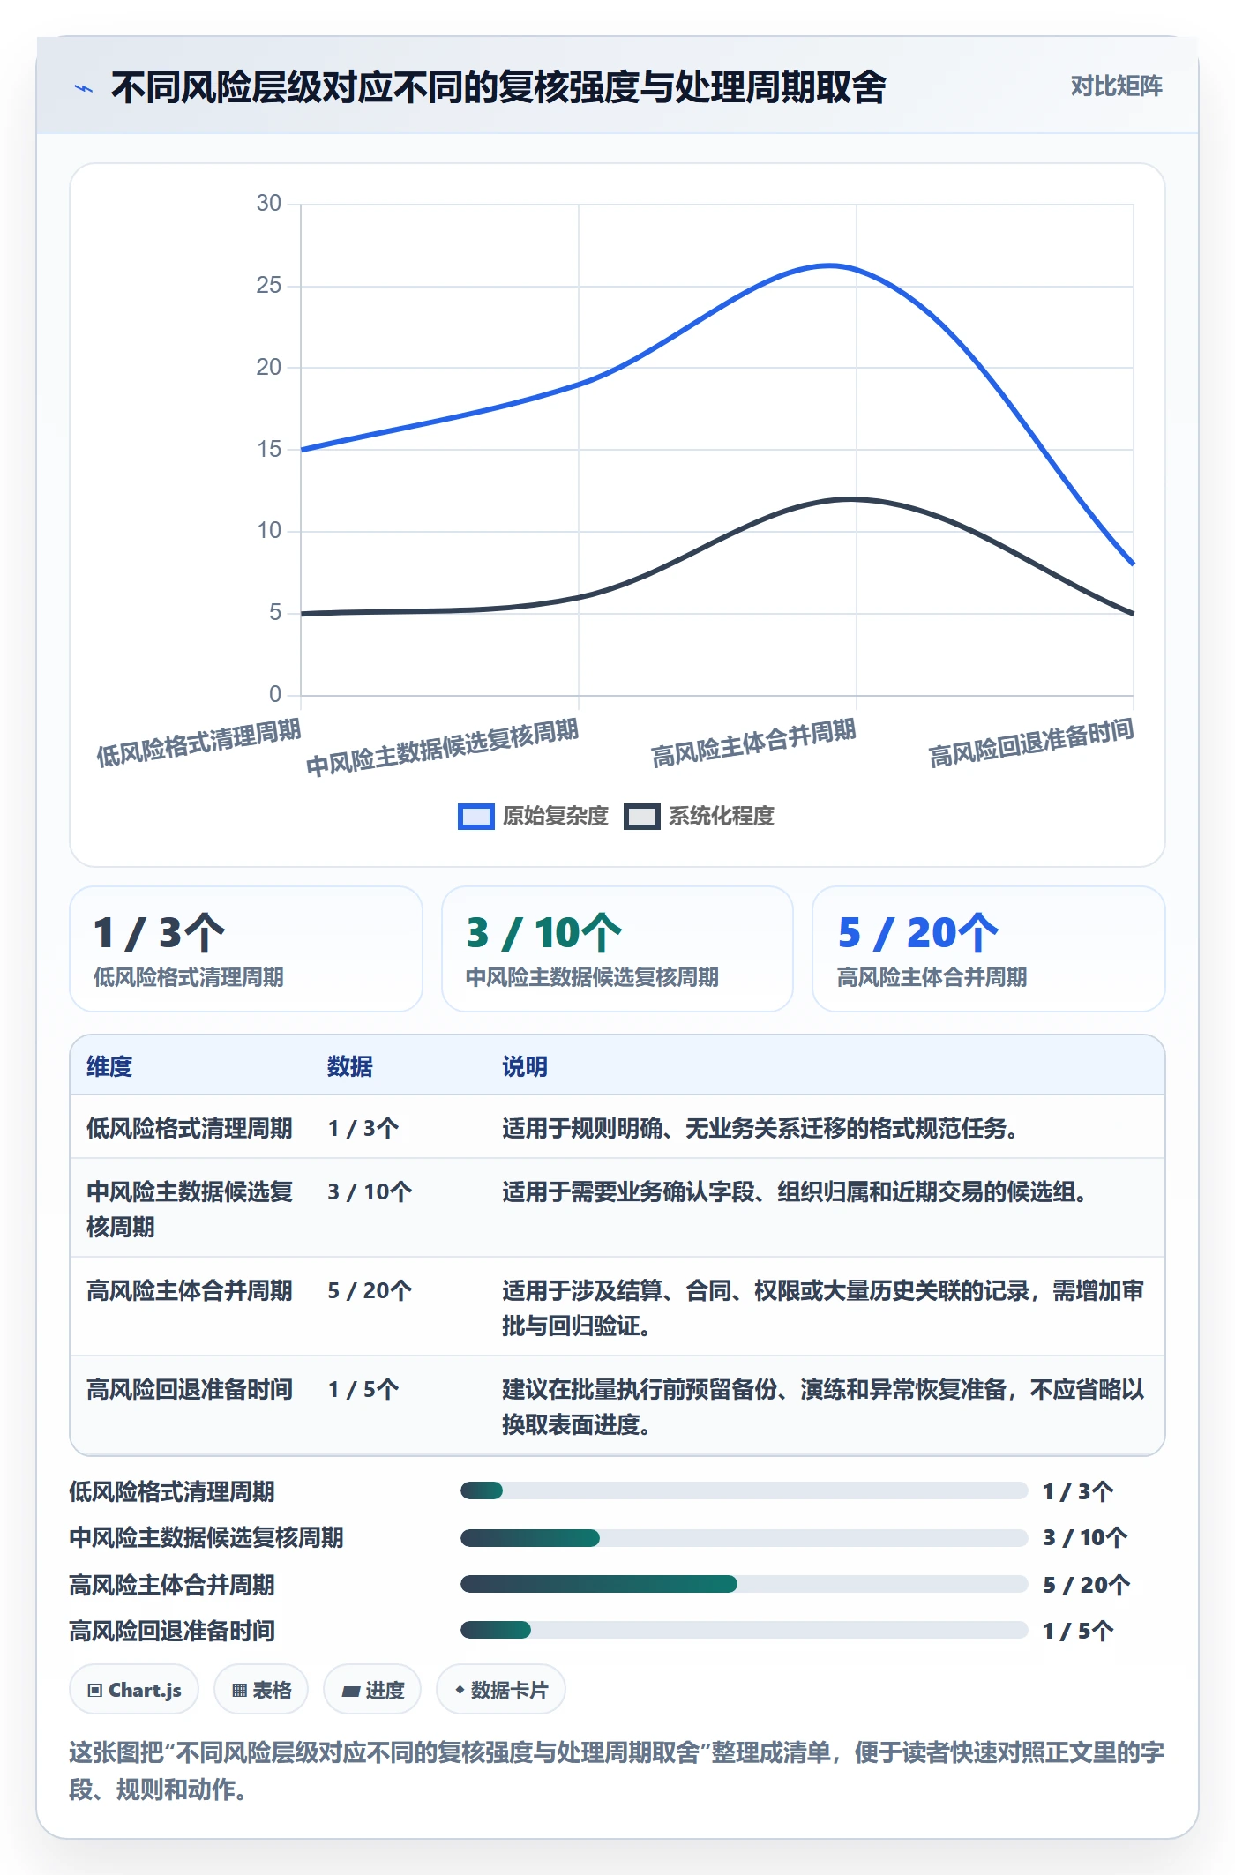Click the 原始复杂度 legend label

coord(556,816)
